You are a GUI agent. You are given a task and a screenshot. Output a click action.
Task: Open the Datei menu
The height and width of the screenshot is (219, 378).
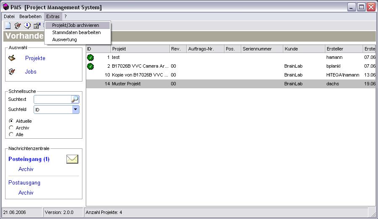point(9,16)
